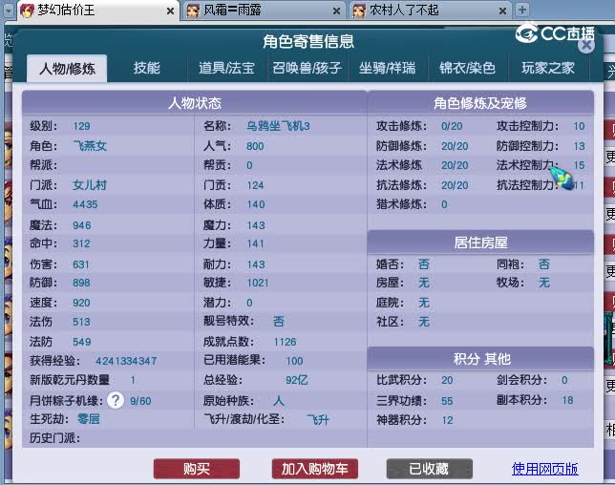Click the 比武积分 value 20
615x485 pixels.
click(x=447, y=380)
